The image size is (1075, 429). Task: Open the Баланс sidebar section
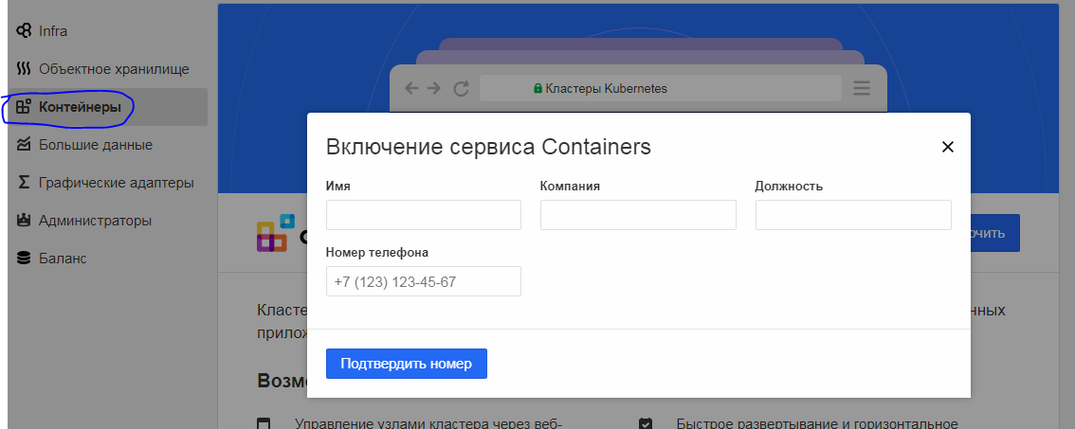click(x=63, y=259)
